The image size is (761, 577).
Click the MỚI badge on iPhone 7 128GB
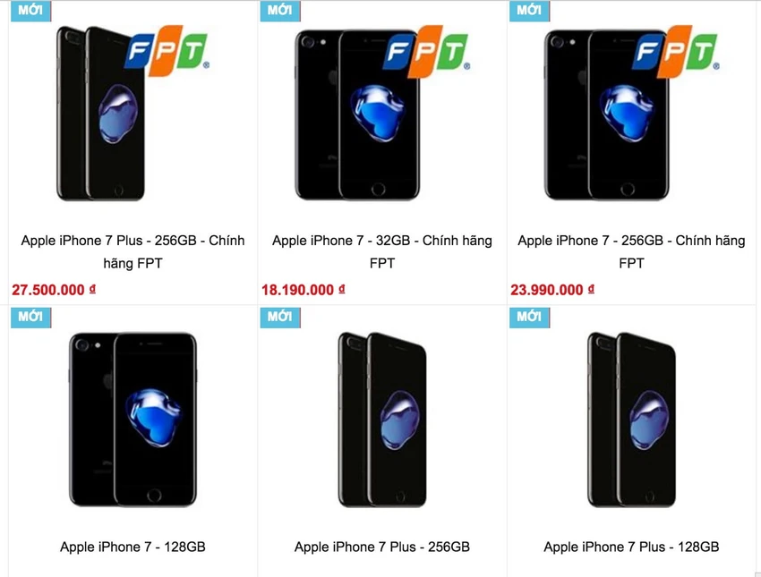point(30,317)
